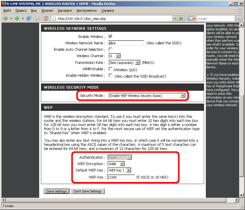Click the Stop loading icon
Screen dimensions: 245x210
tap(37, 18)
